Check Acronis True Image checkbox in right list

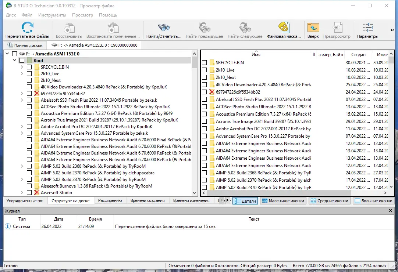pyautogui.click(x=204, y=121)
